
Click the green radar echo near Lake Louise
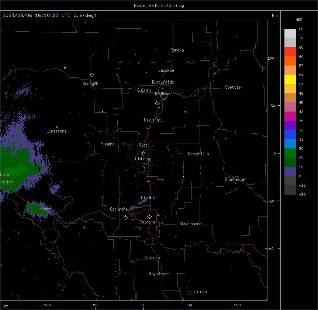click(x=18, y=168)
